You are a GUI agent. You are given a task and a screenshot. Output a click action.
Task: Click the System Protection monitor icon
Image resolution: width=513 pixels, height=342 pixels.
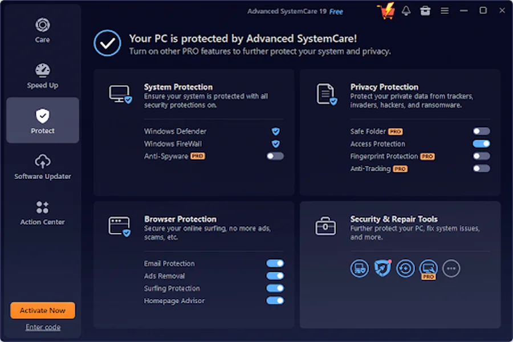[x=120, y=95]
